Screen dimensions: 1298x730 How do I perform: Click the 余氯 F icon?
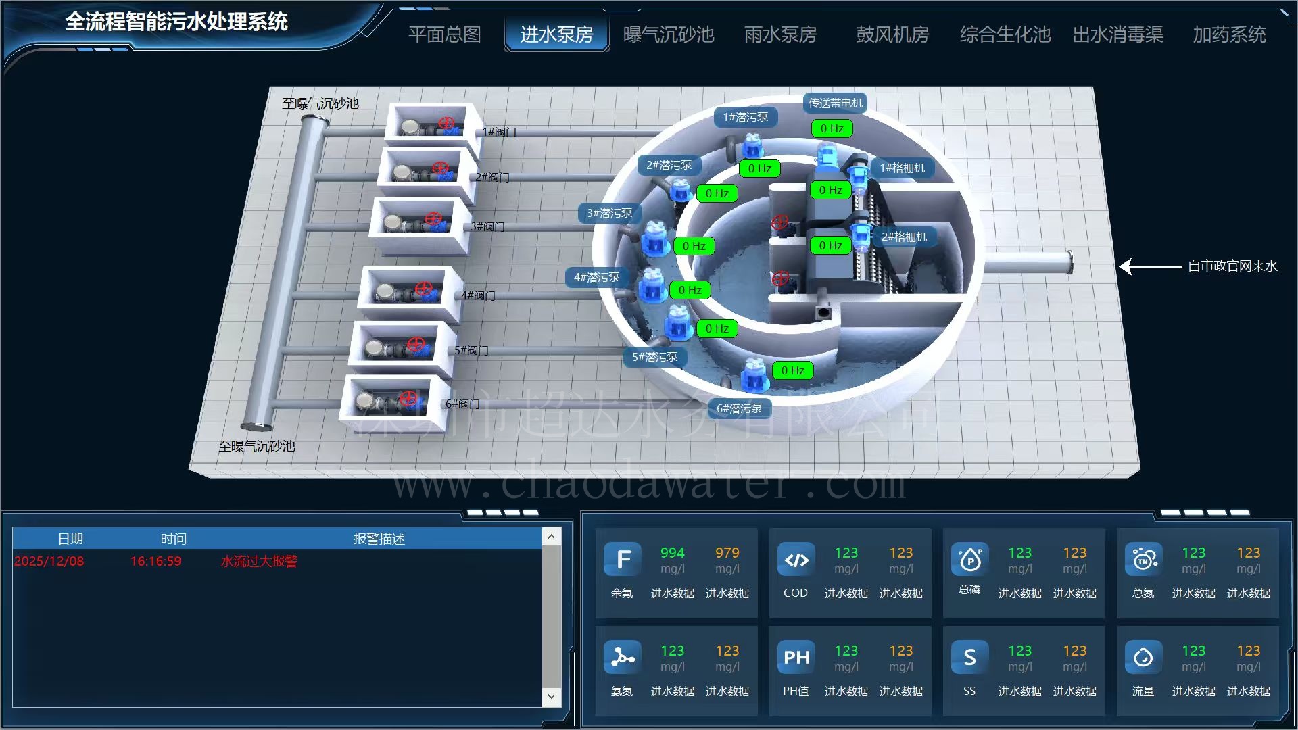point(623,560)
